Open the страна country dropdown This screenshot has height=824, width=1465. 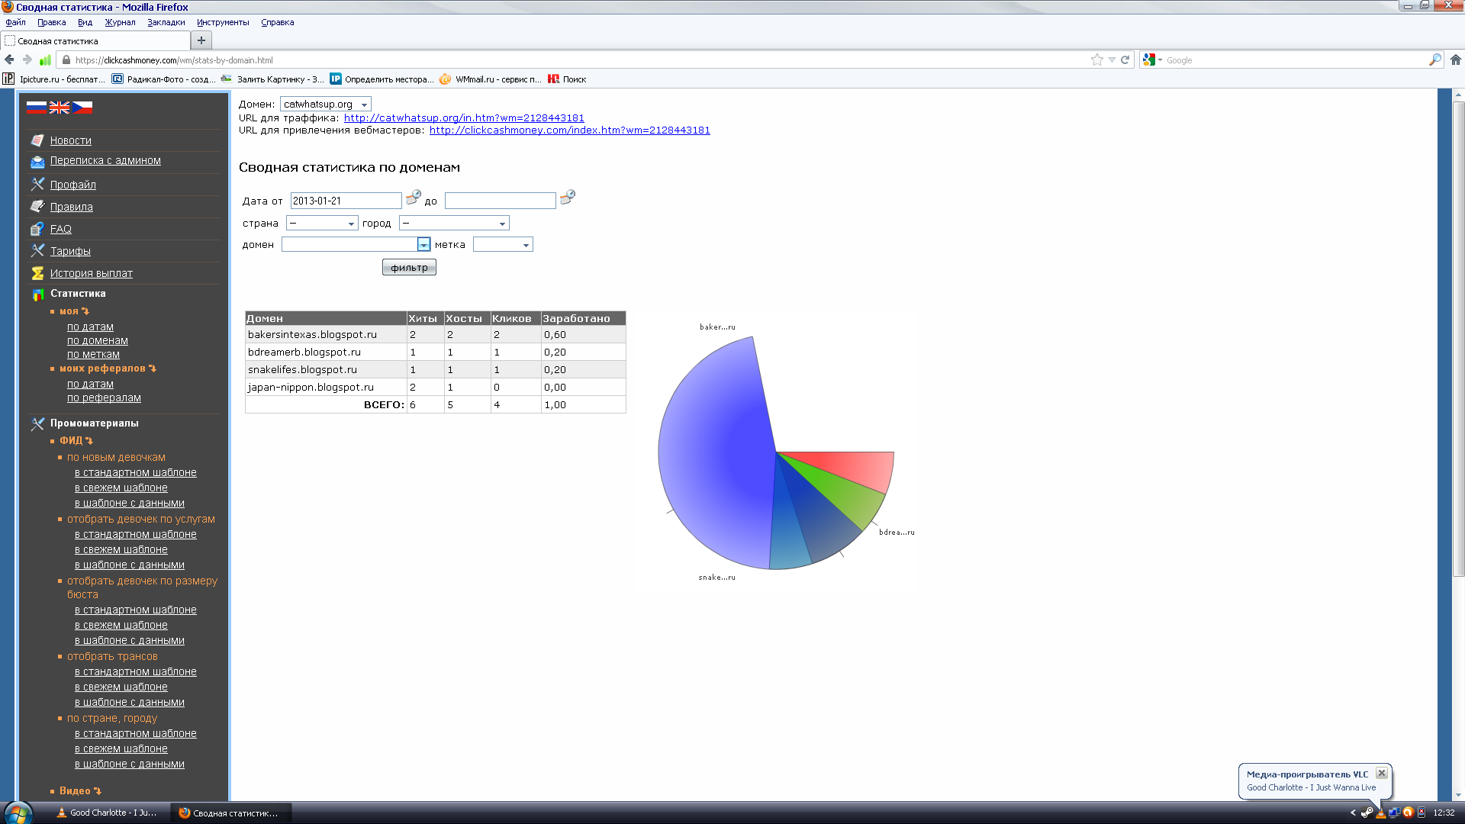pos(321,224)
